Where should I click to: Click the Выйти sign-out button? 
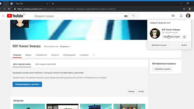tap(184, 45)
